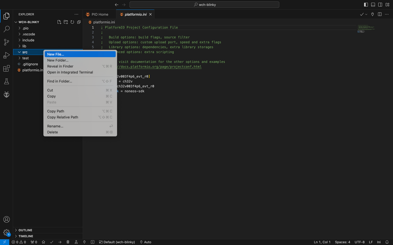
Task: Expand the OUTLINE section
Action: 25,230
